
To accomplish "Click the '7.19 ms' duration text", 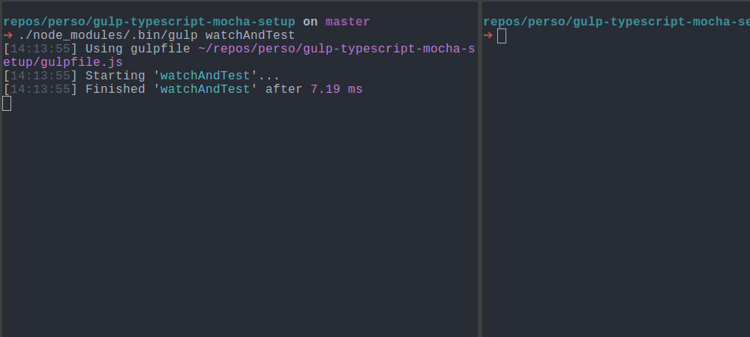I will [337, 89].
